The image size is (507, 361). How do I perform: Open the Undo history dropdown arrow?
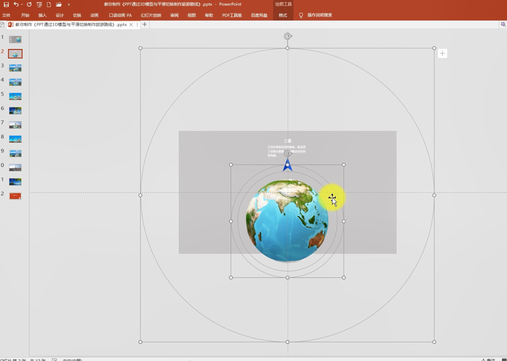tap(22, 5)
